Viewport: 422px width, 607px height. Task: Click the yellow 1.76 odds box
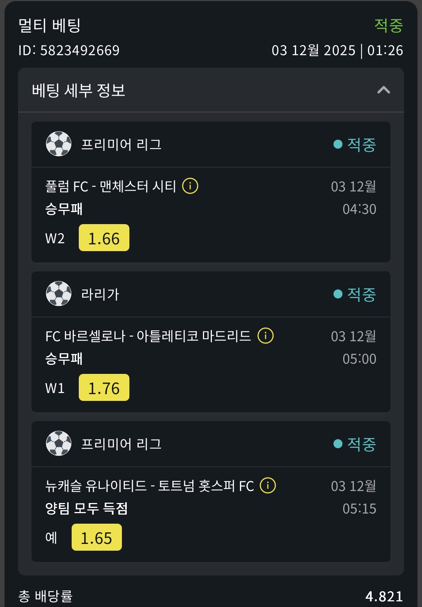[104, 388]
